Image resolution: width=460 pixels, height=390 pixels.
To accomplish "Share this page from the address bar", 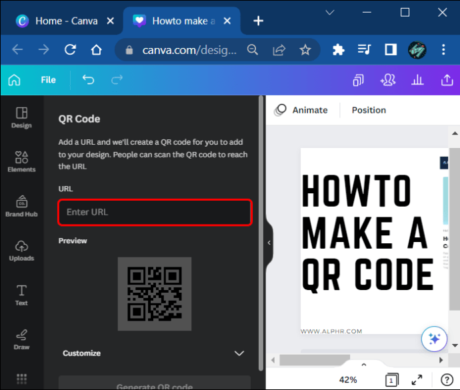I will tap(279, 50).
